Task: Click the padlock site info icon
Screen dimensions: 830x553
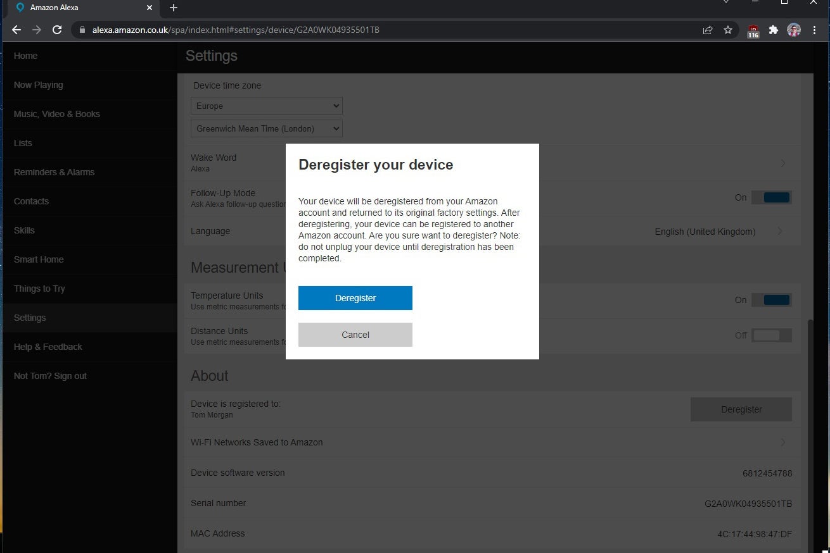Action: click(x=82, y=30)
